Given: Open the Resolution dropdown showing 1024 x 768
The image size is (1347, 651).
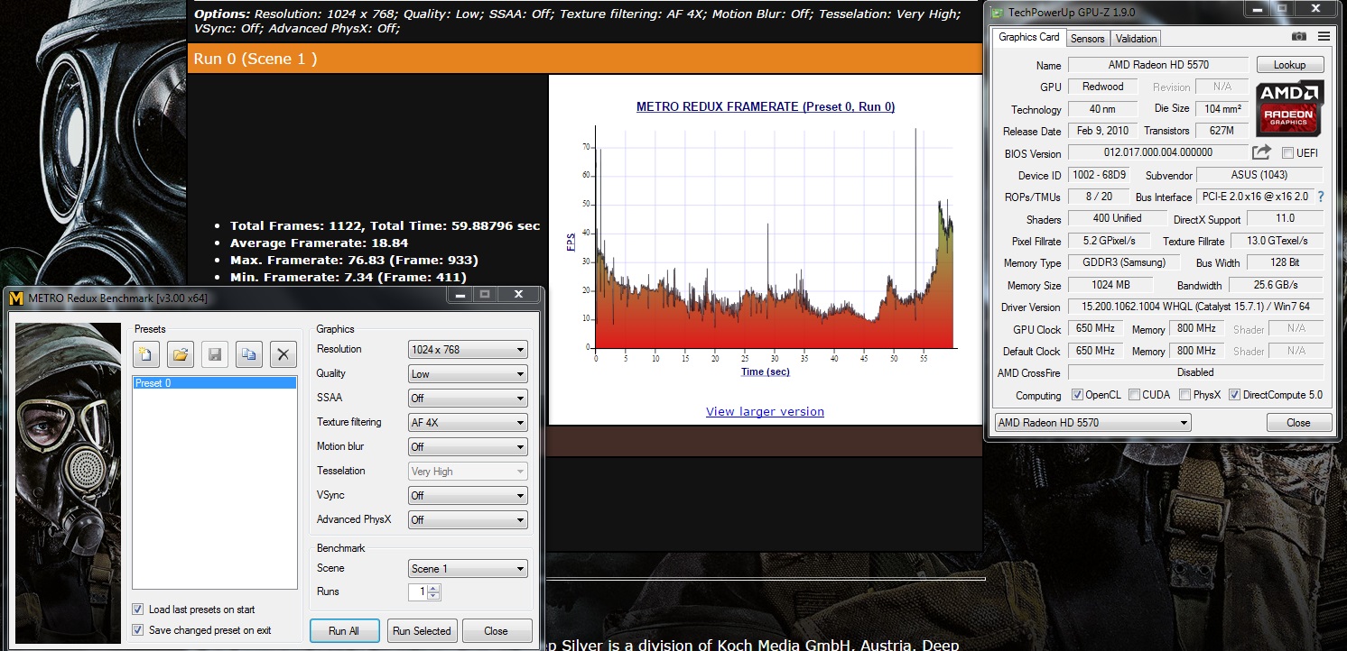Looking at the screenshot, I should [468, 350].
